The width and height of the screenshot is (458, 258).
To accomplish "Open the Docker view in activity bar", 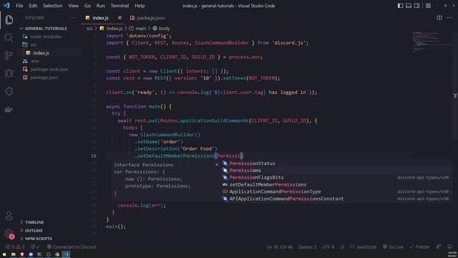I will pyautogui.click(x=9, y=110).
